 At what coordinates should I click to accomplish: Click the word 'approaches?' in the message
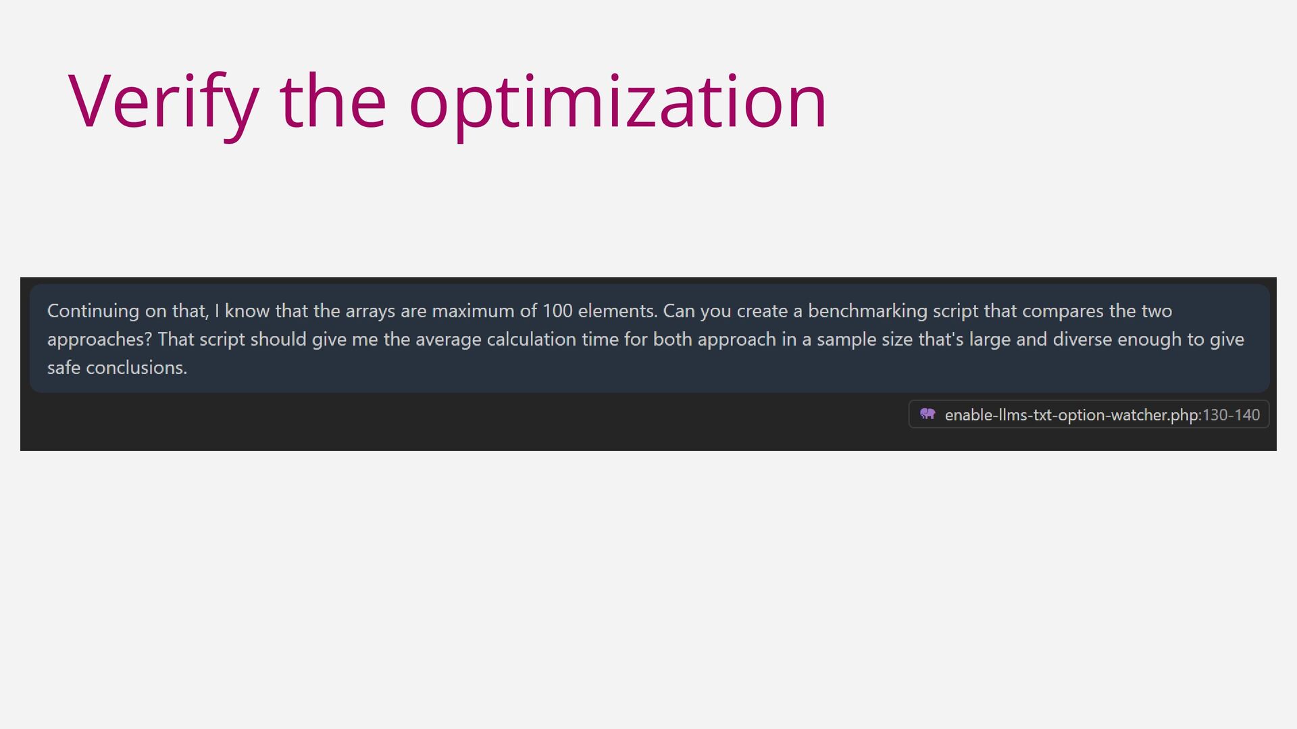pyautogui.click(x=99, y=340)
